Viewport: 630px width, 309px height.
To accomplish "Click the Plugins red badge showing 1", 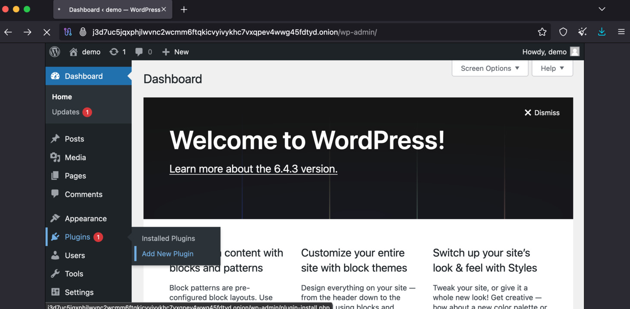I will point(98,237).
